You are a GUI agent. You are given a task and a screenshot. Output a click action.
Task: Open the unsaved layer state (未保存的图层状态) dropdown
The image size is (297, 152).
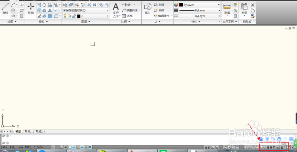coord(86,10)
